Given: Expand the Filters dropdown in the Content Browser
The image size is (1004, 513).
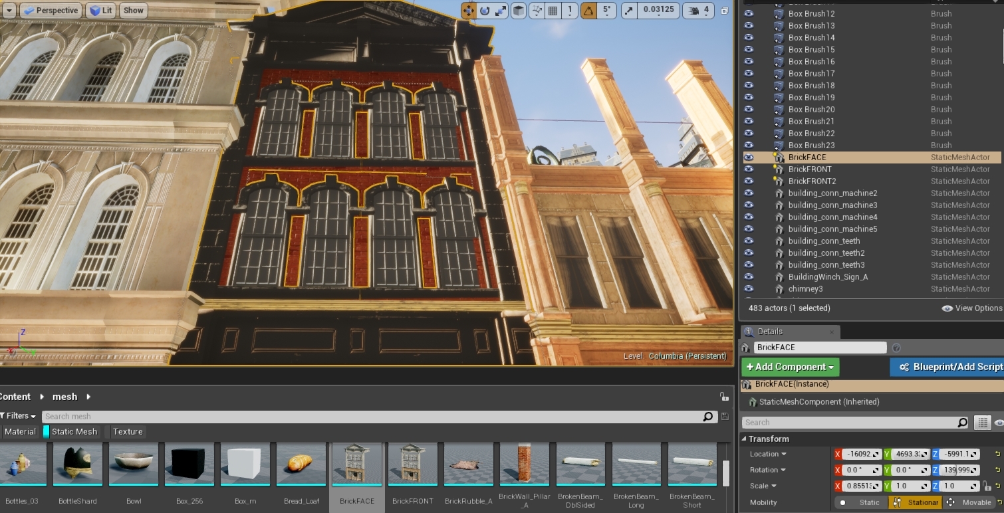Looking at the screenshot, I should click(18, 415).
